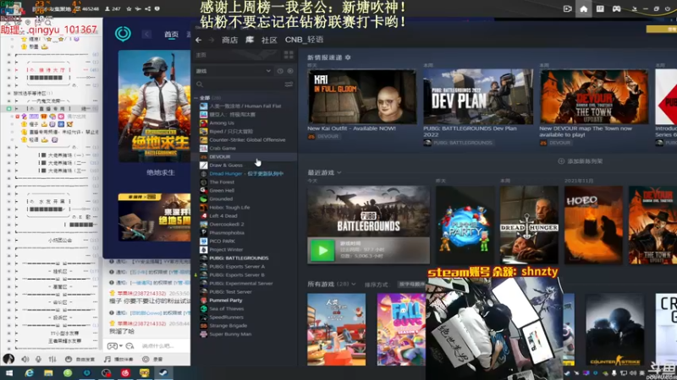This screenshot has height=380, width=677.
Task: Open Human Fall Flat cover in 所有游戏
Action: pyautogui.click(x=336, y=329)
